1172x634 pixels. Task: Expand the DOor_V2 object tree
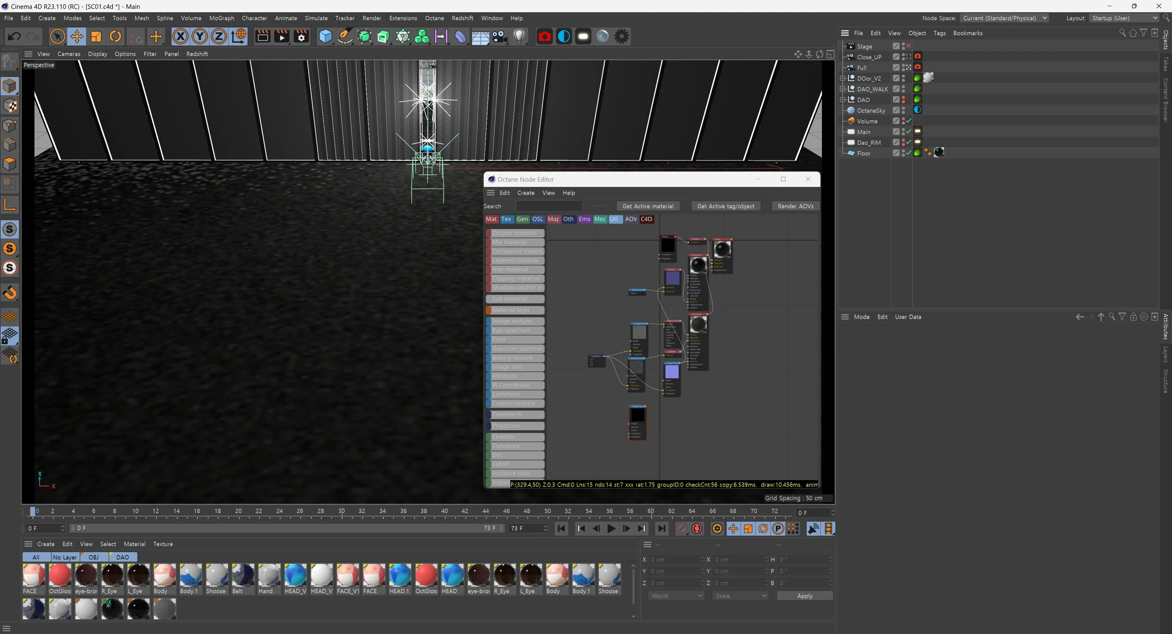click(843, 78)
